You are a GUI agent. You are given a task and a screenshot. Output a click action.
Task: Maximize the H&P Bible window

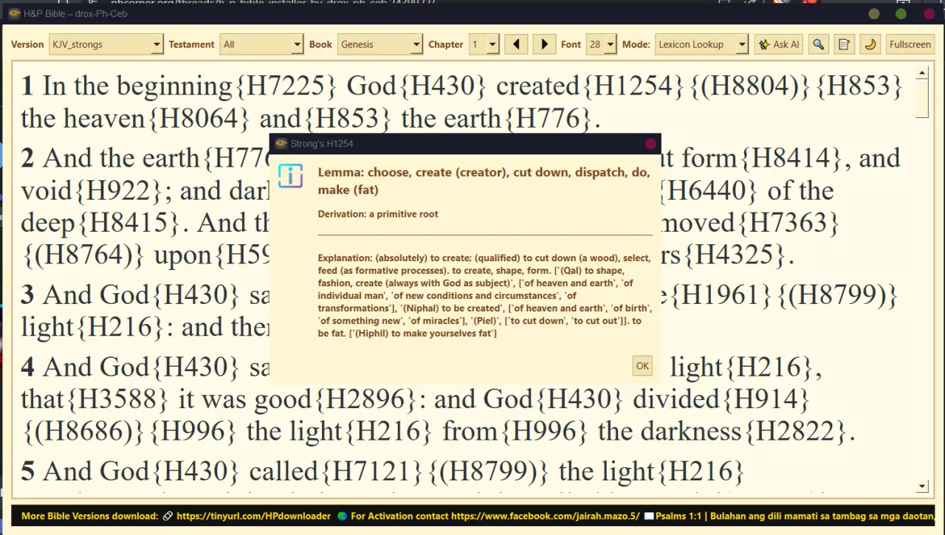click(901, 14)
